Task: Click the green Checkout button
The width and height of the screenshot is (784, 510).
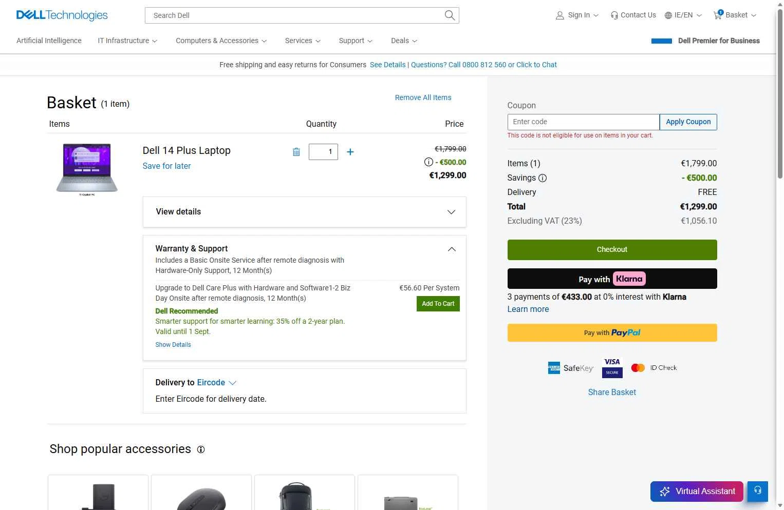Action: 612,250
